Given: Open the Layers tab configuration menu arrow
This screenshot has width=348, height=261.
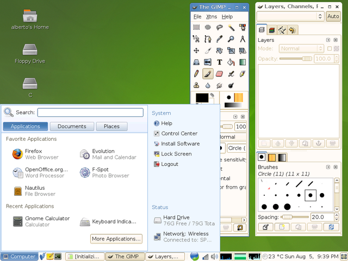Looking at the screenshot, I should (328, 40).
